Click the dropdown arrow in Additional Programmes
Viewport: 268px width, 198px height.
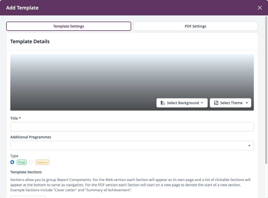(x=249, y=146)
